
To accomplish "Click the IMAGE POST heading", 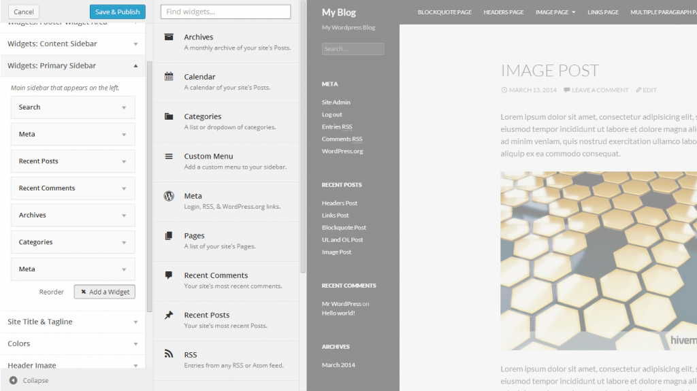I will click(550, 71).
